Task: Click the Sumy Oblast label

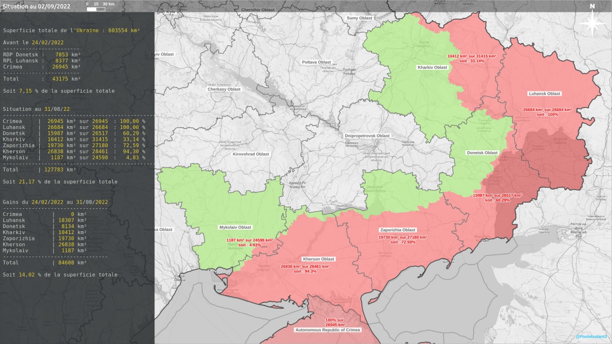Action: click(x=359, y=18)
